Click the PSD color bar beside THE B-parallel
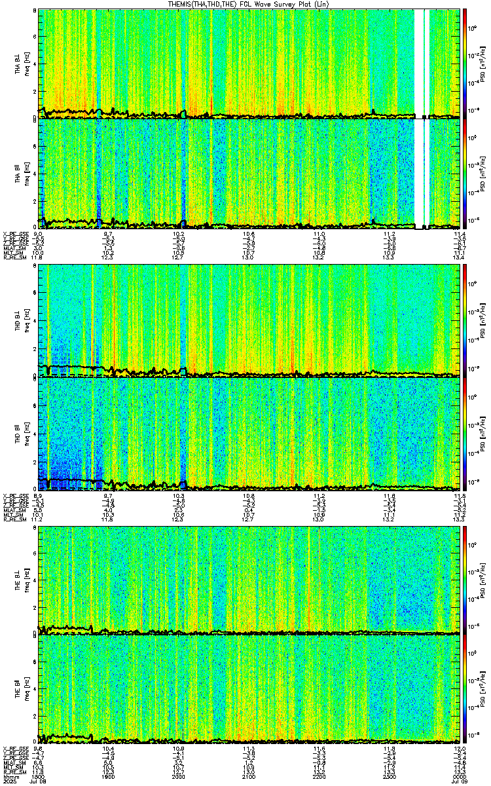Screen dimensions: 491x786 [465, 690]
